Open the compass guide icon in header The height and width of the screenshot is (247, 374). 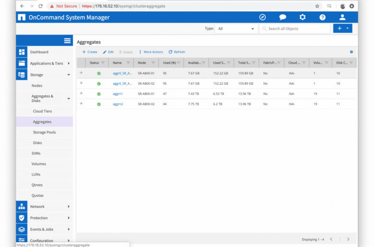point(262,17)
